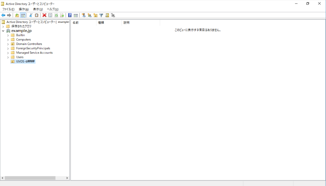
Task: Click the left arrow of tree scrollbar
Action: tap(3, 178)
